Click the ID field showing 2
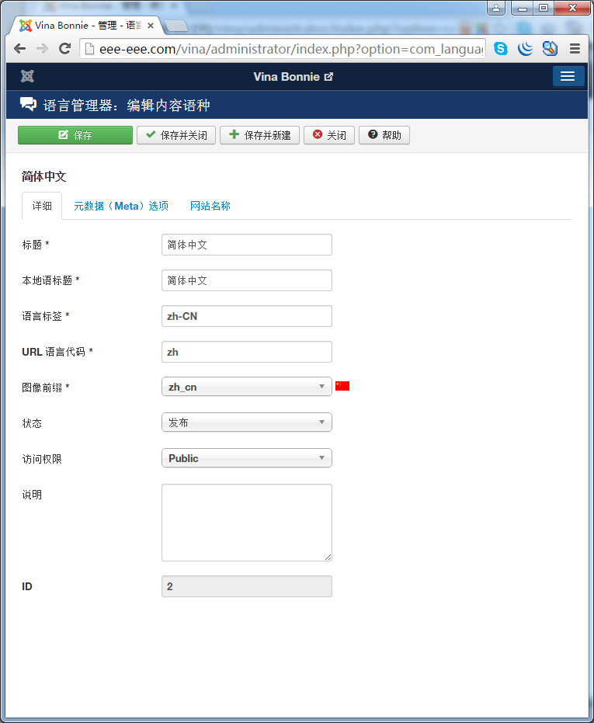Image resolution: width=594 pixels, height=723 pixels. (247, 586)
